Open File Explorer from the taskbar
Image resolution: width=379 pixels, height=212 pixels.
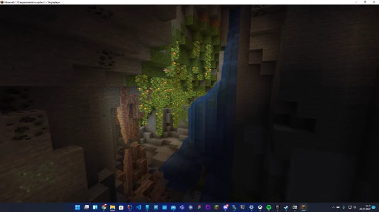coord(113,207)
